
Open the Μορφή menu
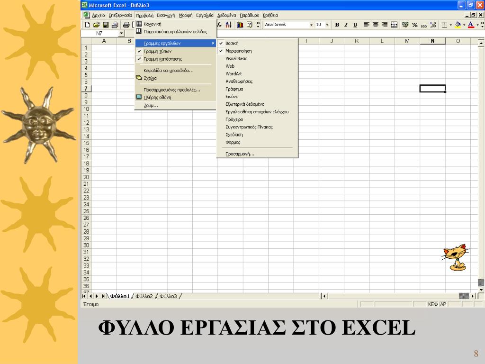(186, 15)
